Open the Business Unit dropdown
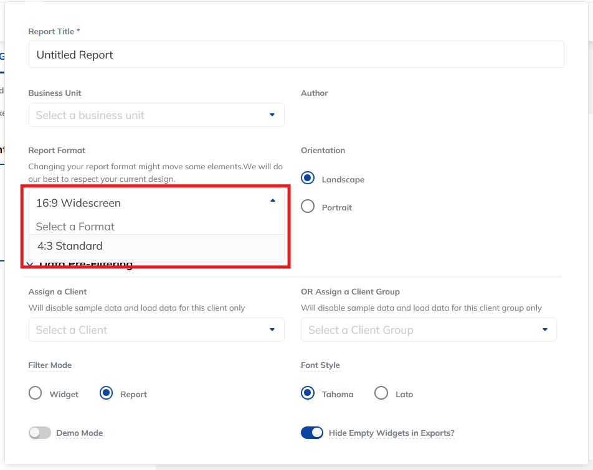The height and width of the screenshot is (470, 593). coord(156,115)
